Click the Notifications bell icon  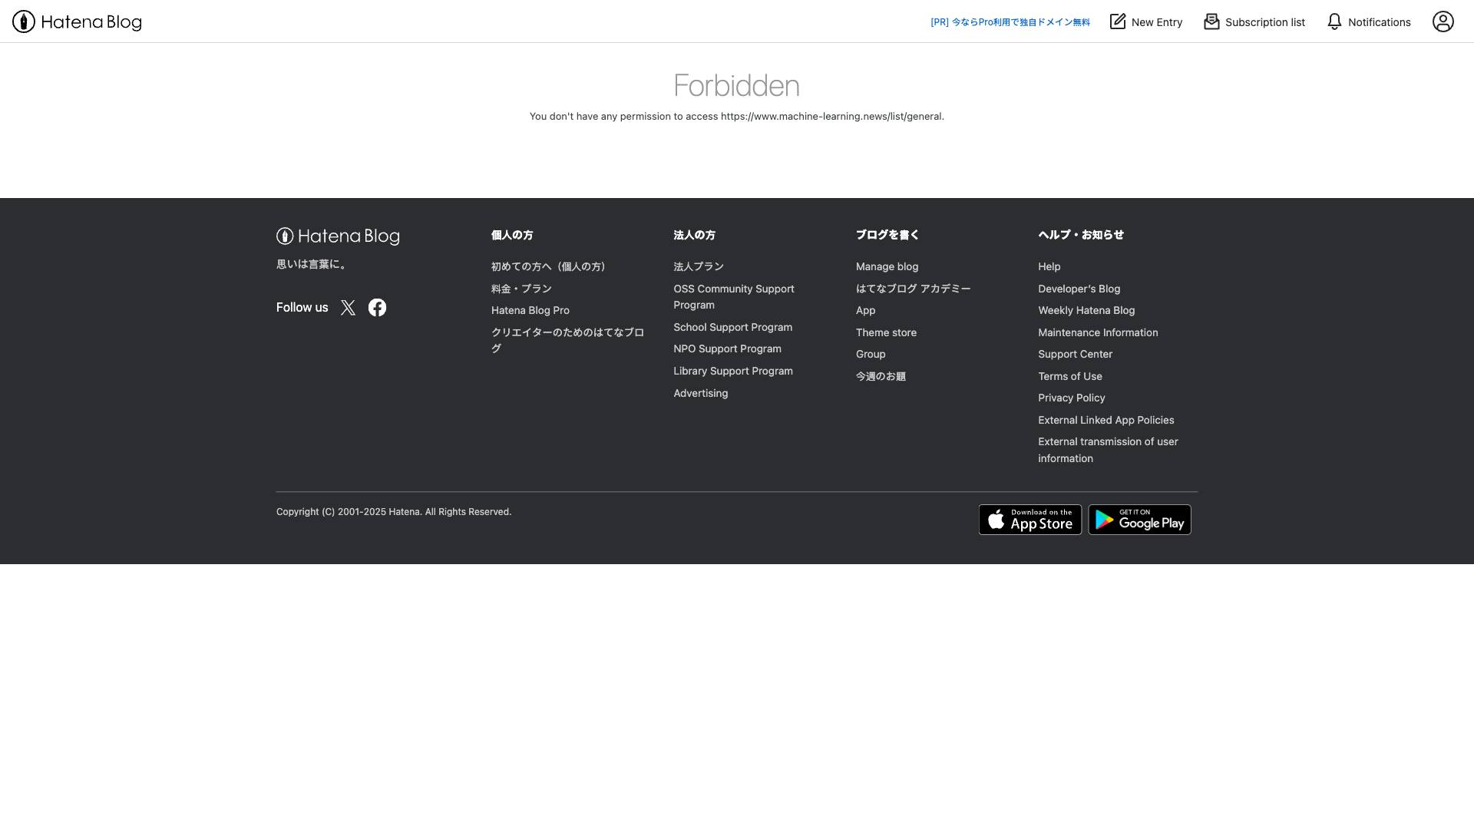(x=1334, y=21)
